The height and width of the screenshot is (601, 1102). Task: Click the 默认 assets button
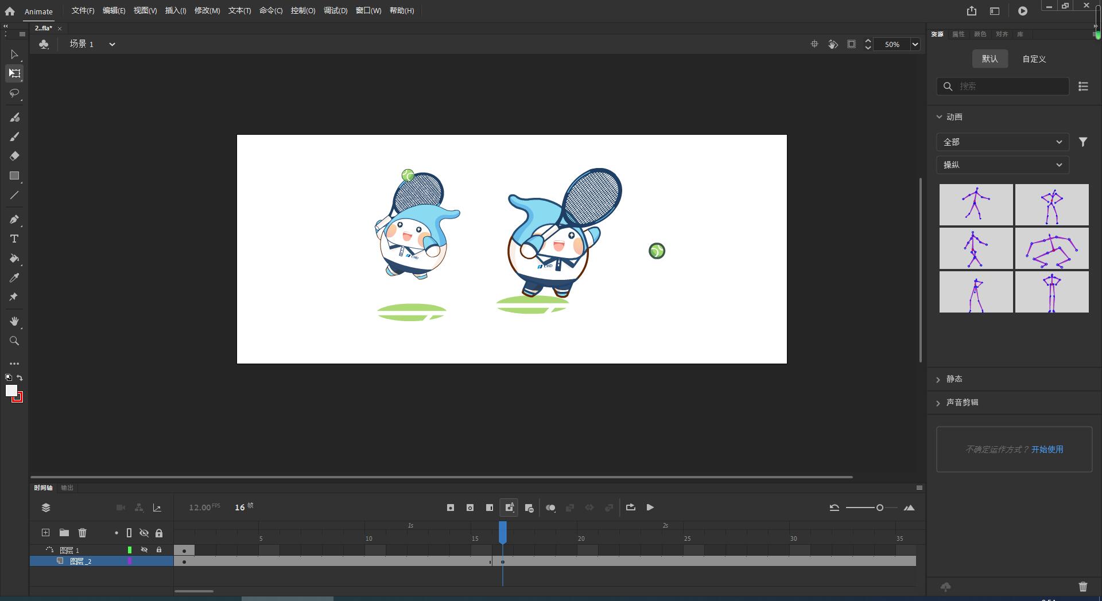990,58
